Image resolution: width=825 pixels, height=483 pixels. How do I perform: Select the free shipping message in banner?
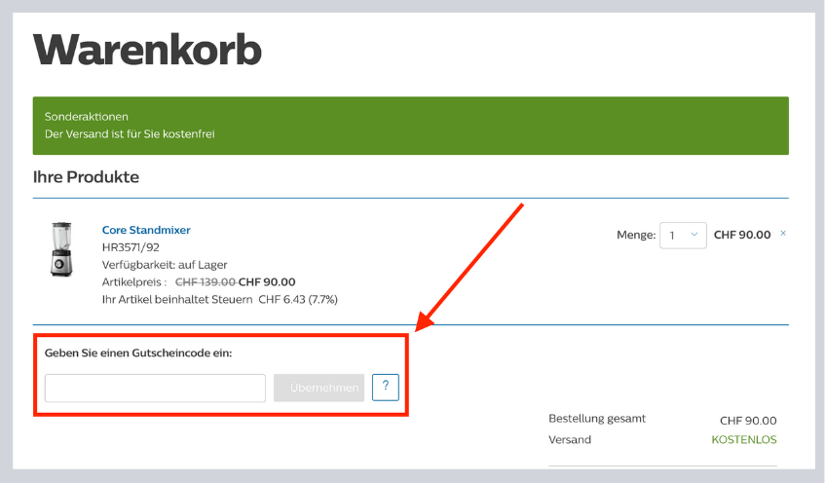click(130, 134)
